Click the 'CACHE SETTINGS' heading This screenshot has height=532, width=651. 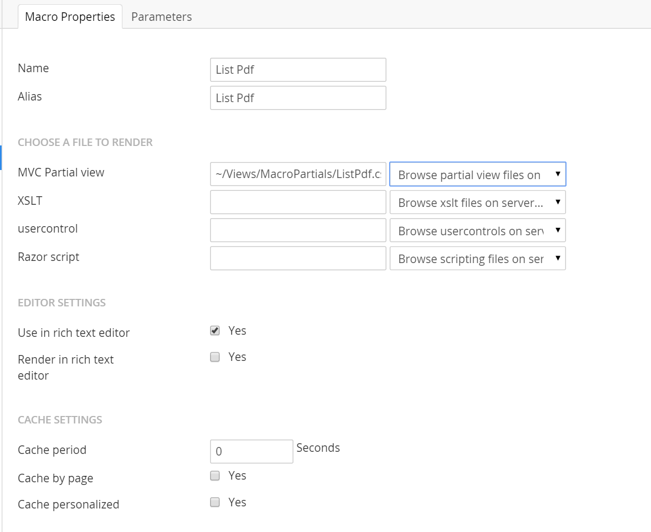pos(60,420)
